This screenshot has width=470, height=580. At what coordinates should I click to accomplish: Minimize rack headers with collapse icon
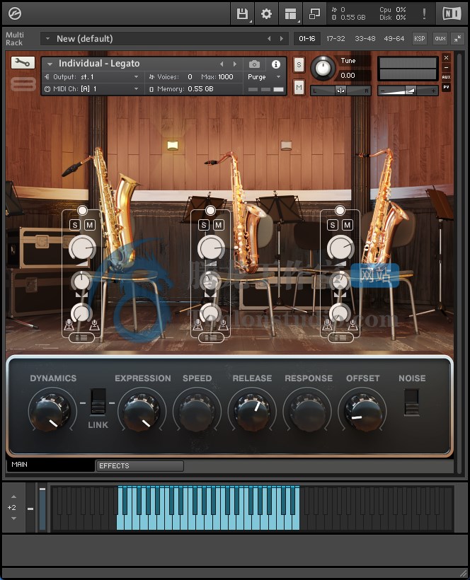458,38
